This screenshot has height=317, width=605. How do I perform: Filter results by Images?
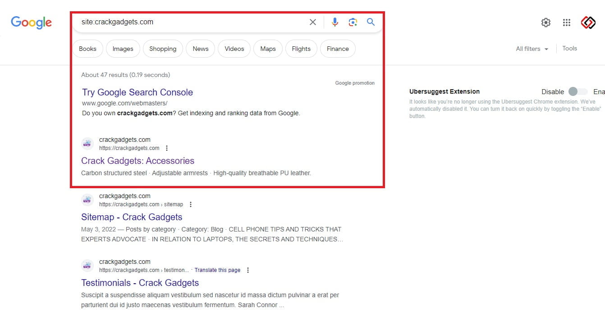click(x=123, y=49)
